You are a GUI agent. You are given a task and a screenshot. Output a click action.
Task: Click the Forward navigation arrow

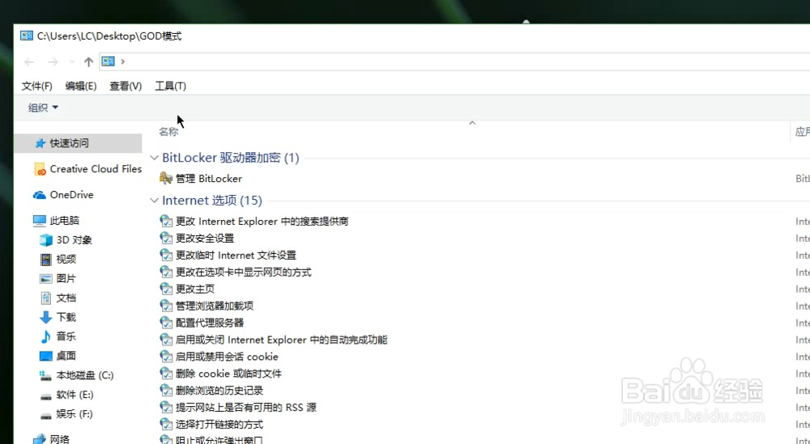pos(53,62)
